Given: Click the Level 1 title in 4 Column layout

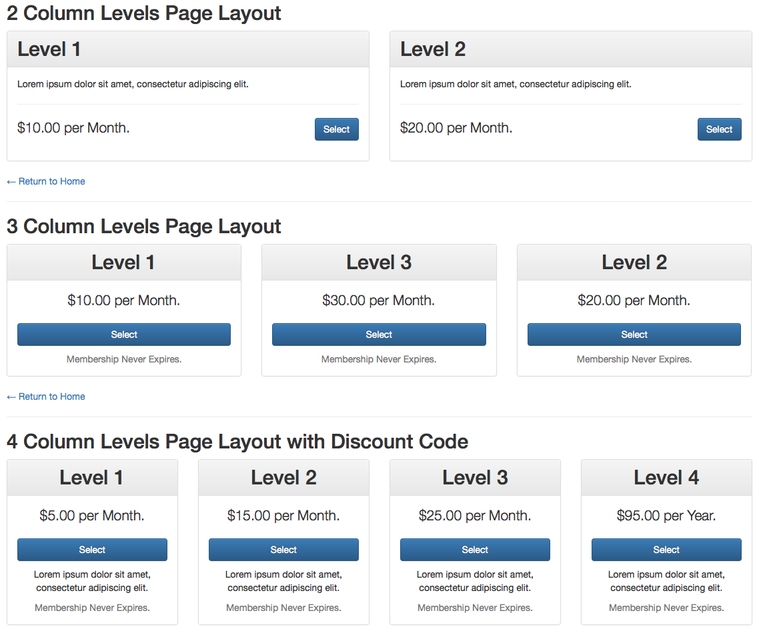Looking at the screenshot, I should 91,478.
